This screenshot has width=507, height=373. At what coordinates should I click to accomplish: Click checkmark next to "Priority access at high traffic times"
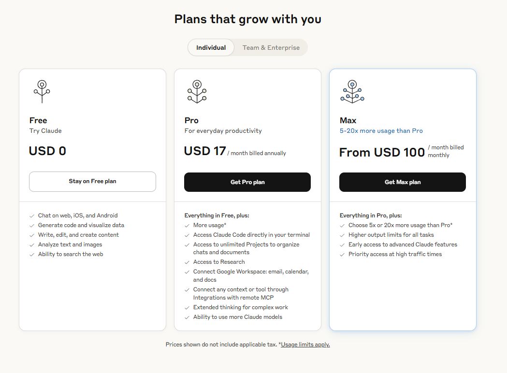pyautogui.click(x=341, y=254)
